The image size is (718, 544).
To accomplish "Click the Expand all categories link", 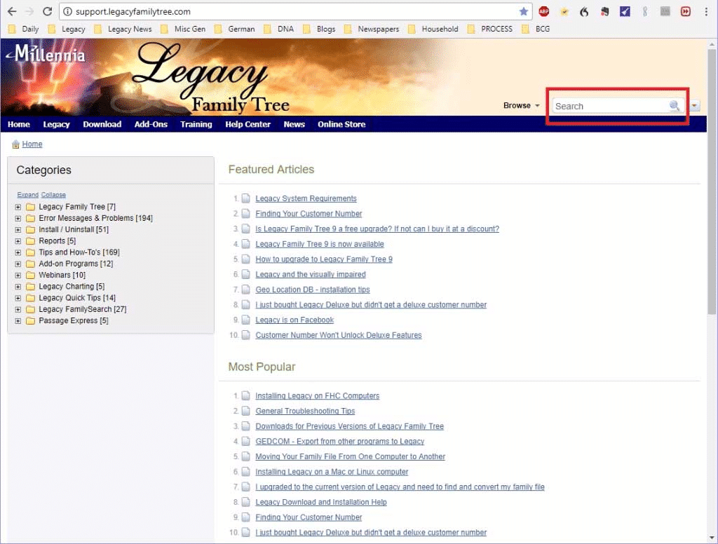I will pos(27,195).
